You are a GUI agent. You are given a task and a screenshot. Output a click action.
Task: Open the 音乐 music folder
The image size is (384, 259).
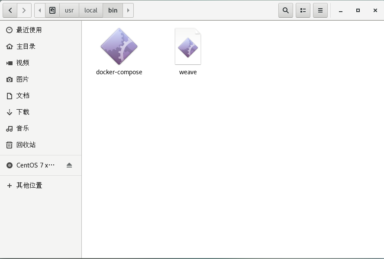pyautogui.click(x=41, y=128)
